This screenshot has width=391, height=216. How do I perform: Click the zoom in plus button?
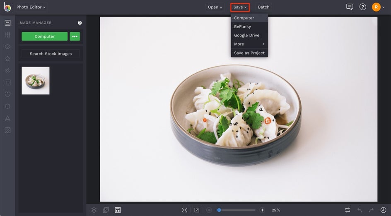pos(262,210)
